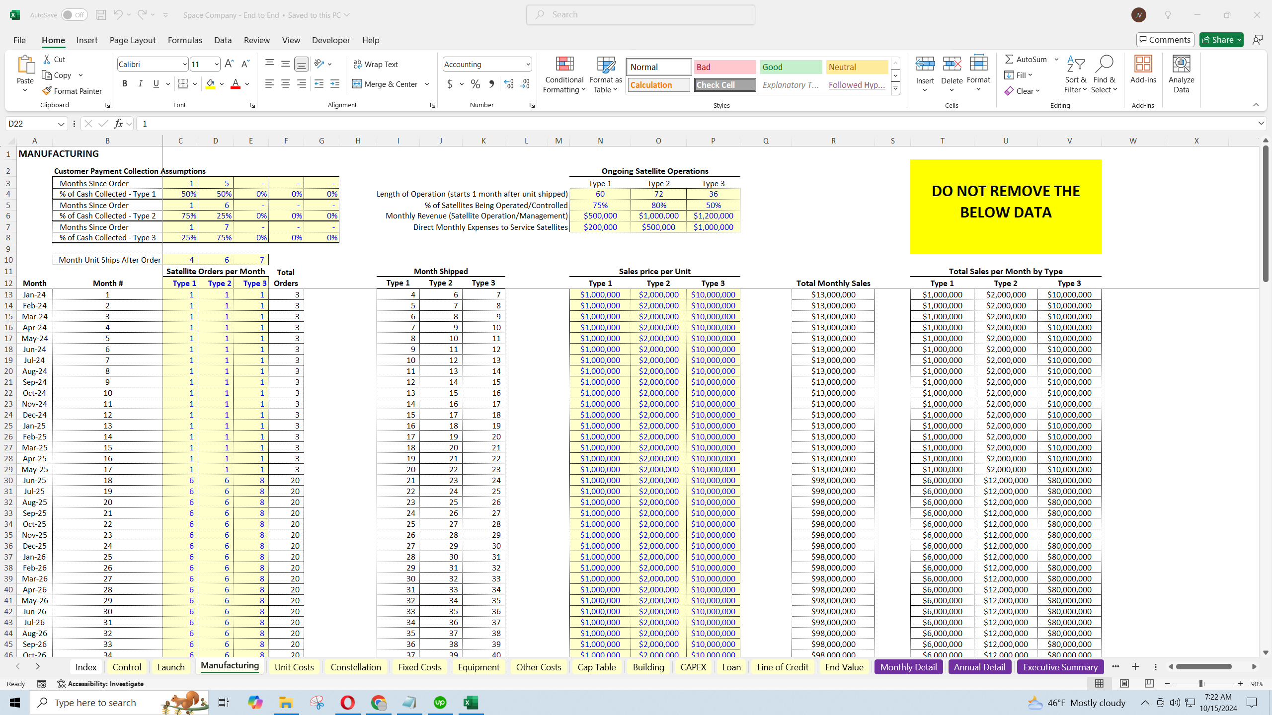The image size is (1272, 715).
Task: Click in the Search box
Action: click(641, 15)
